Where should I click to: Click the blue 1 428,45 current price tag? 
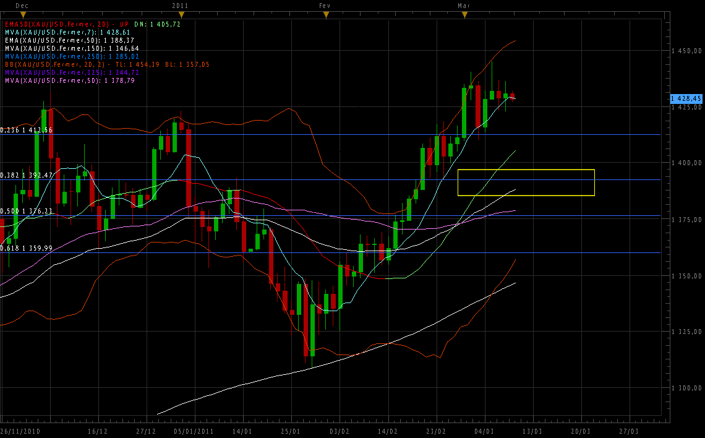(x=686, y=98)
